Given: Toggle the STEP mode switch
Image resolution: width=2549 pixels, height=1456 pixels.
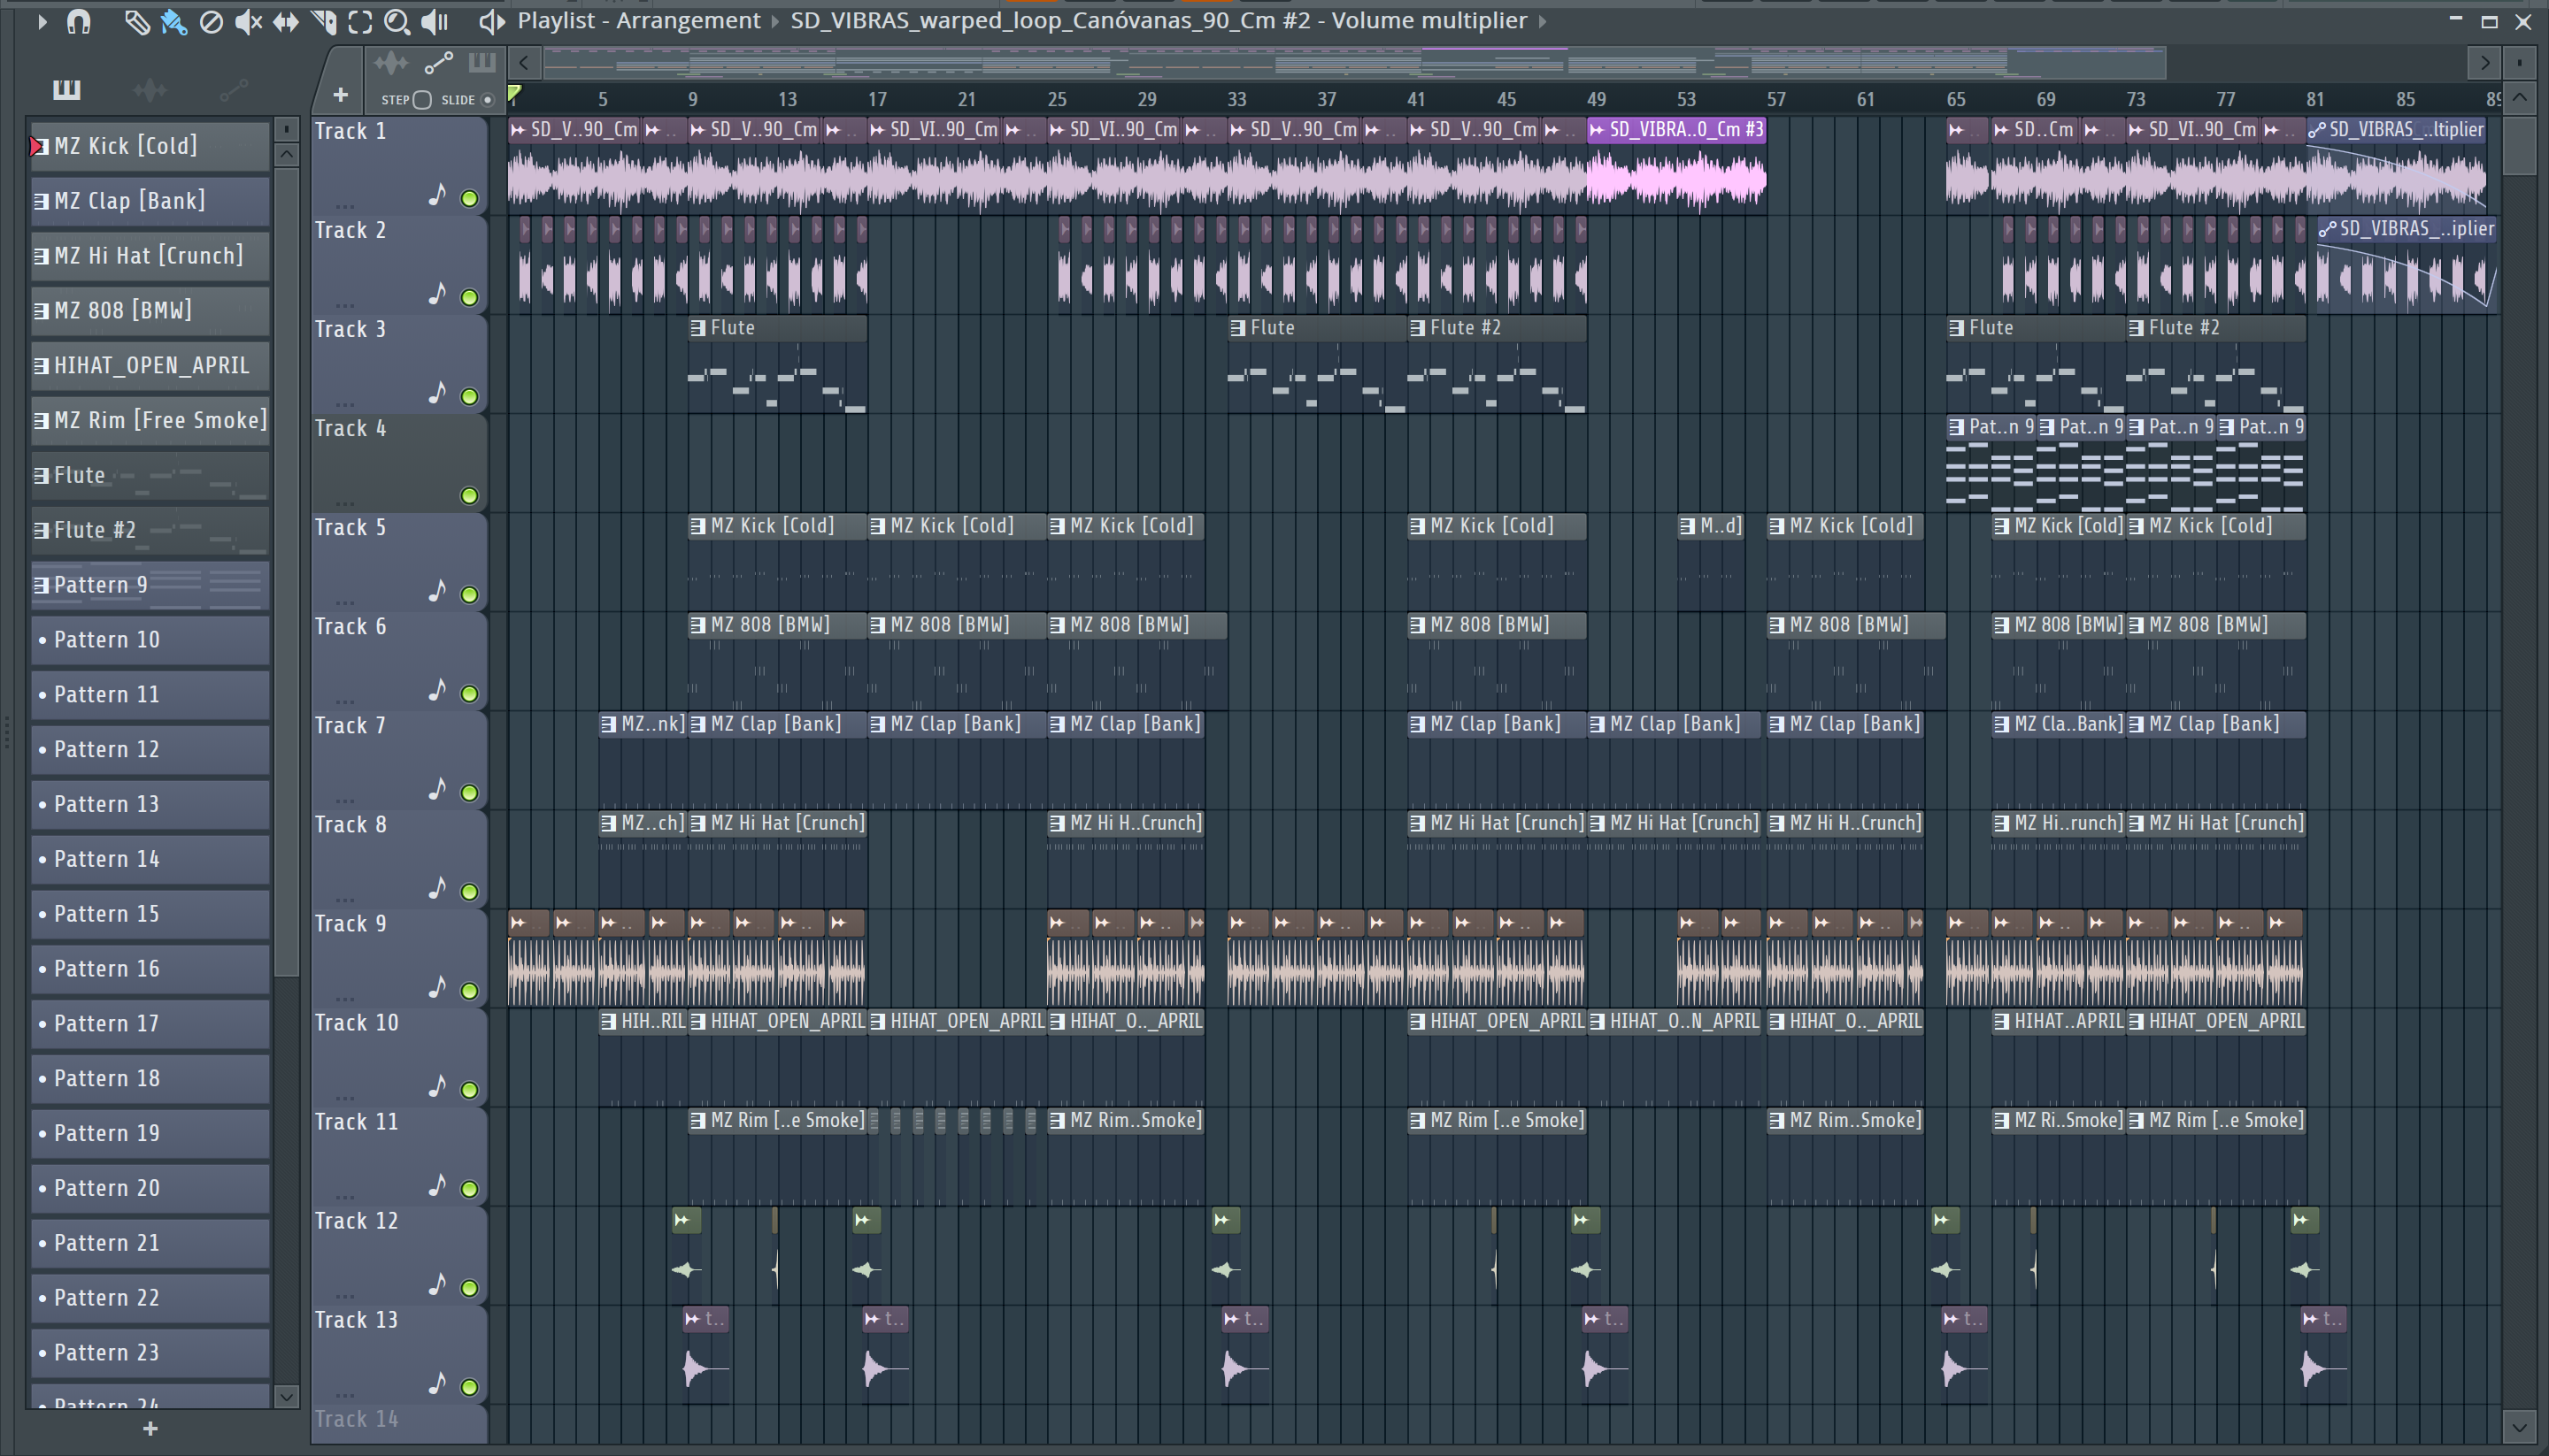Looking at the screenshot, I should pos(422,100).
